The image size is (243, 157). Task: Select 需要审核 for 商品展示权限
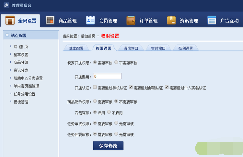[95, 101]
